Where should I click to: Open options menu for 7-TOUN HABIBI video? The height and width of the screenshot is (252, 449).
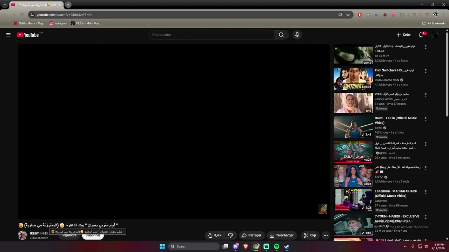coord(426,217)
